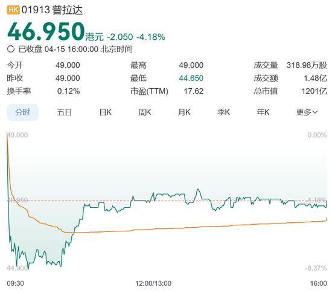
Task: Click the HK market badge icon
Action: tap(13, 10)
